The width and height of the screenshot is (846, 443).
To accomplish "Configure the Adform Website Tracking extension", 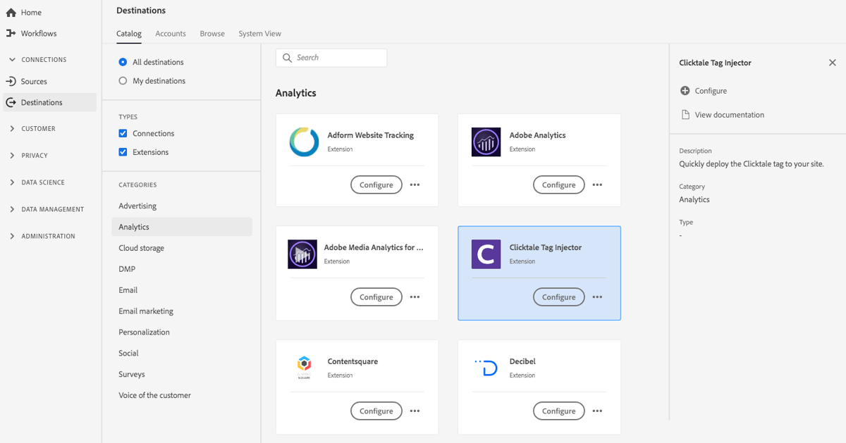I will click(376, 185).
